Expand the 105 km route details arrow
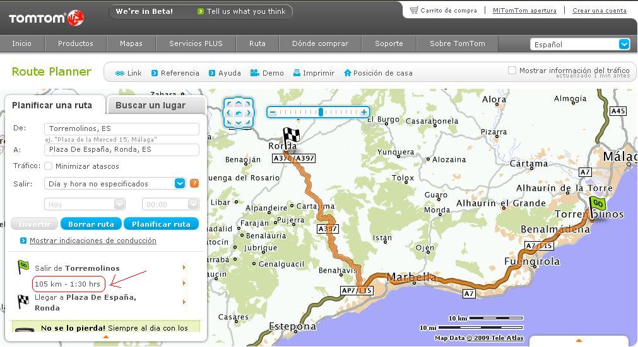This screenshot has width=638, height=347. click(x=184, y=283)
